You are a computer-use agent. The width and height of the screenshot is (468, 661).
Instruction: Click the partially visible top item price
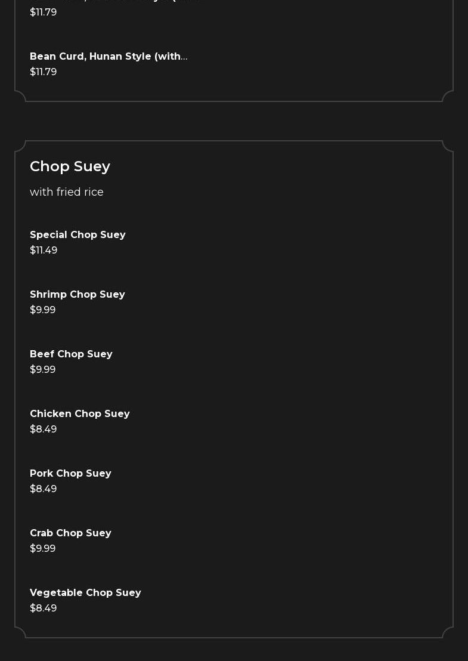(43, 13)
